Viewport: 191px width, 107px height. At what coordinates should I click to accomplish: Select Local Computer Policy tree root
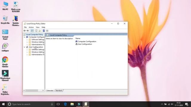point(35,34)
